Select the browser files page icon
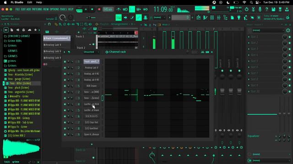This screenshot has height=164, width=293. tap(12, 30)
